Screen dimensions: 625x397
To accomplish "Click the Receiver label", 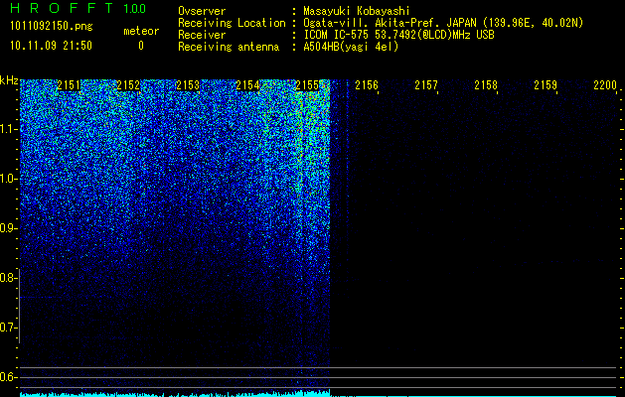I will pyautogui.click(x=202, y=35).
